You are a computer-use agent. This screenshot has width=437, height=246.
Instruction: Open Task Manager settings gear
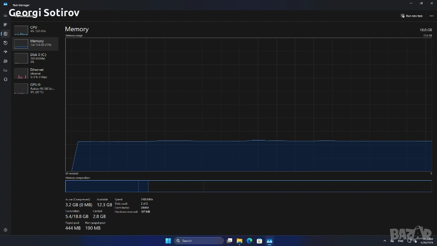click(x=6, y=230)
